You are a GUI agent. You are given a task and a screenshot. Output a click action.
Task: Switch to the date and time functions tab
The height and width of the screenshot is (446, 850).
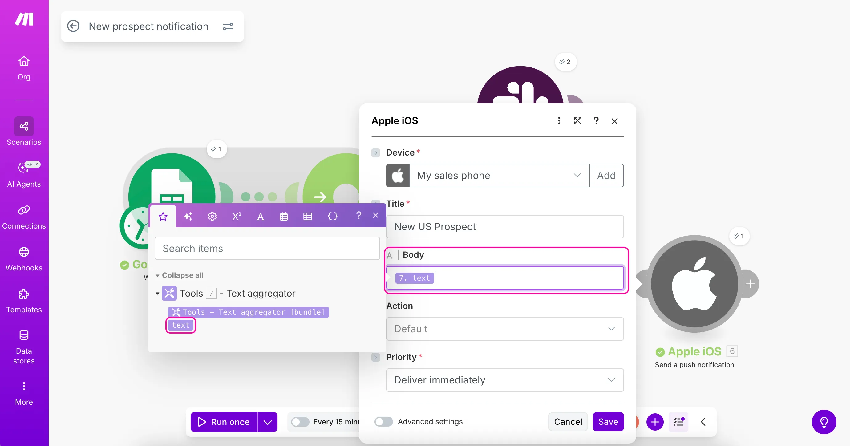coord(284,216)
